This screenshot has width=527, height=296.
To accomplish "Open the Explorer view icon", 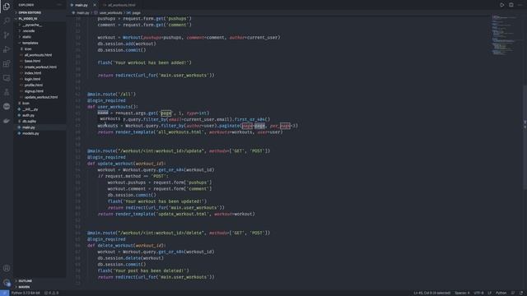I will click(x=7, y=7).
